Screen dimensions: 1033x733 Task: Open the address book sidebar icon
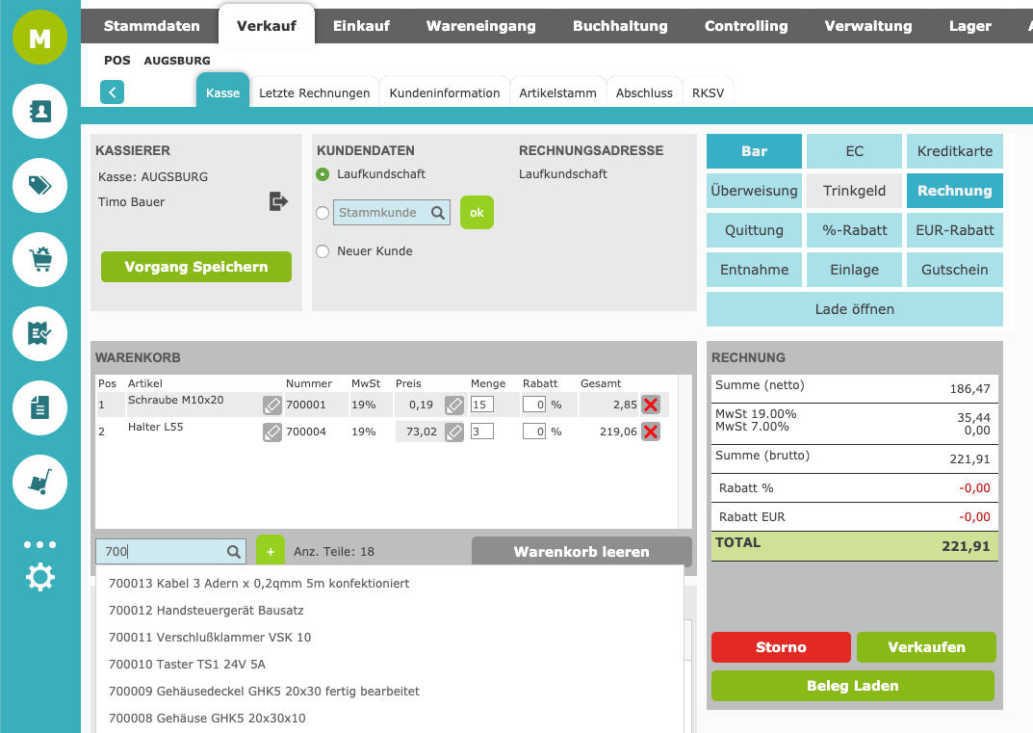coord(39,112)
